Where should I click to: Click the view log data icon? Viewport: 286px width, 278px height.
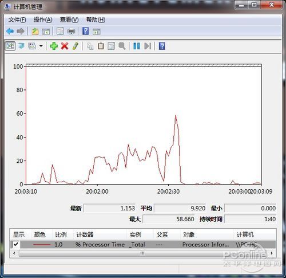click(x=21, y=46)
